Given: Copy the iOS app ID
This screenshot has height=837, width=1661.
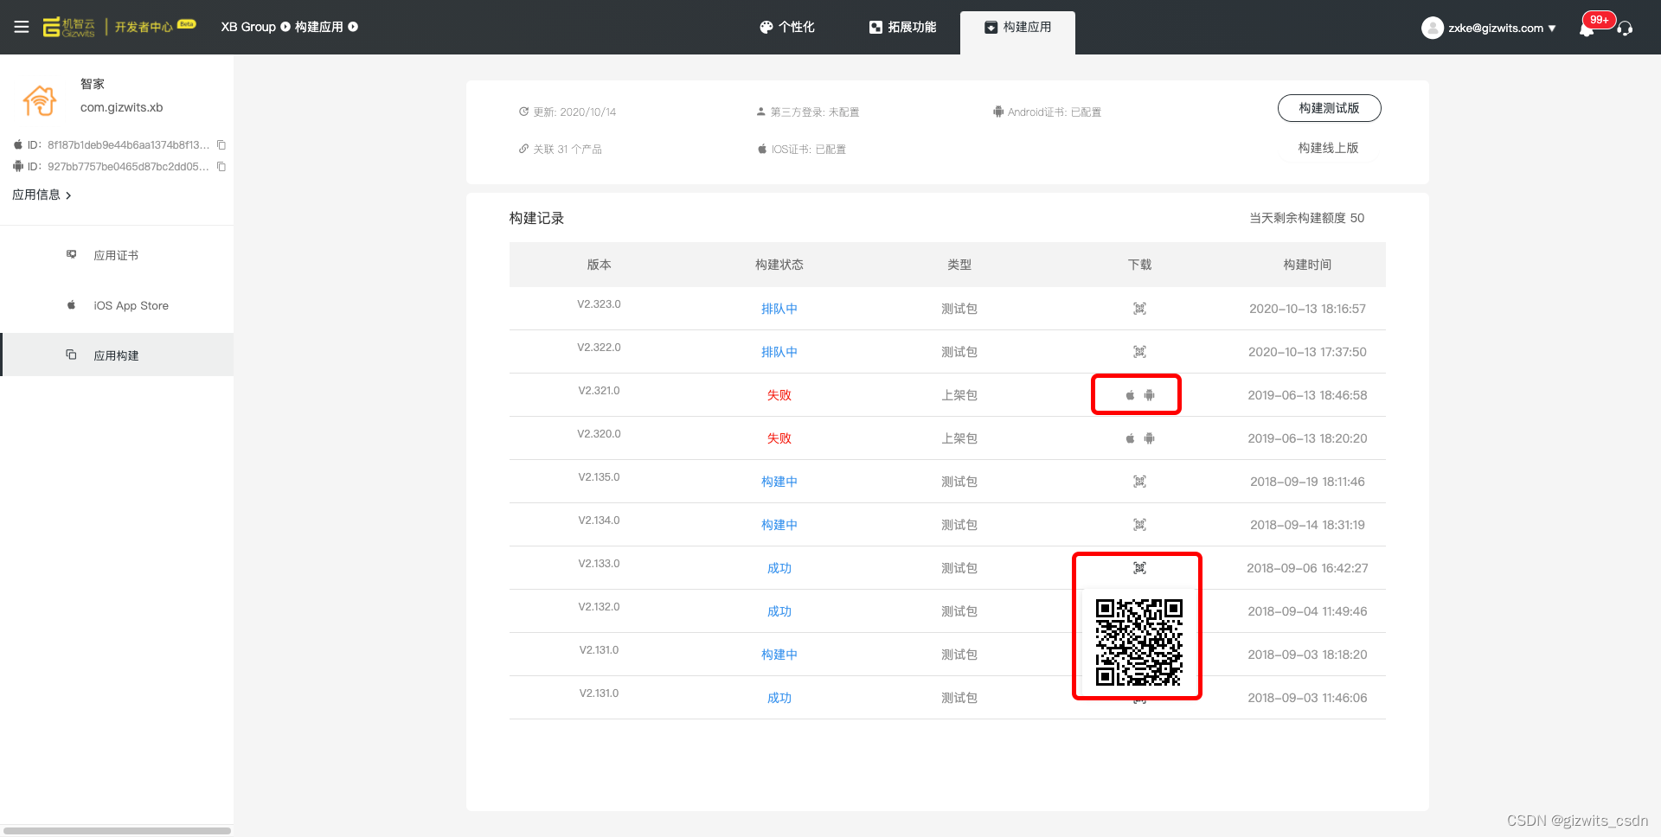Looking at the screenshot, I should [x=221, y=144].
